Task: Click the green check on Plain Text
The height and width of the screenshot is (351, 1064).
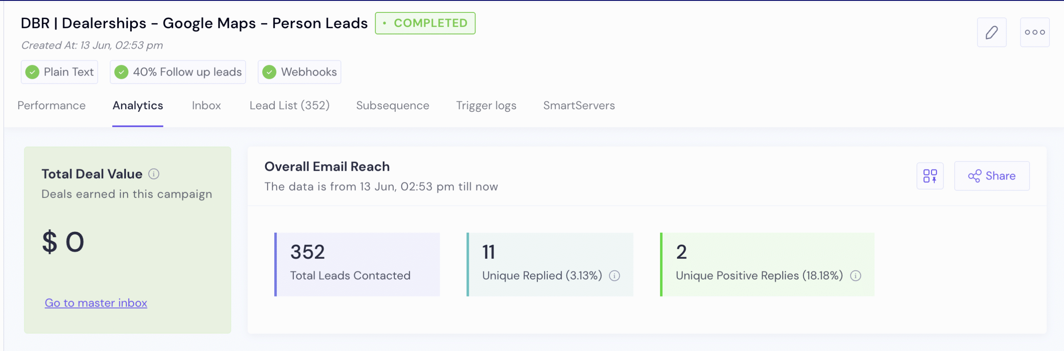Action: coord(32,72)
